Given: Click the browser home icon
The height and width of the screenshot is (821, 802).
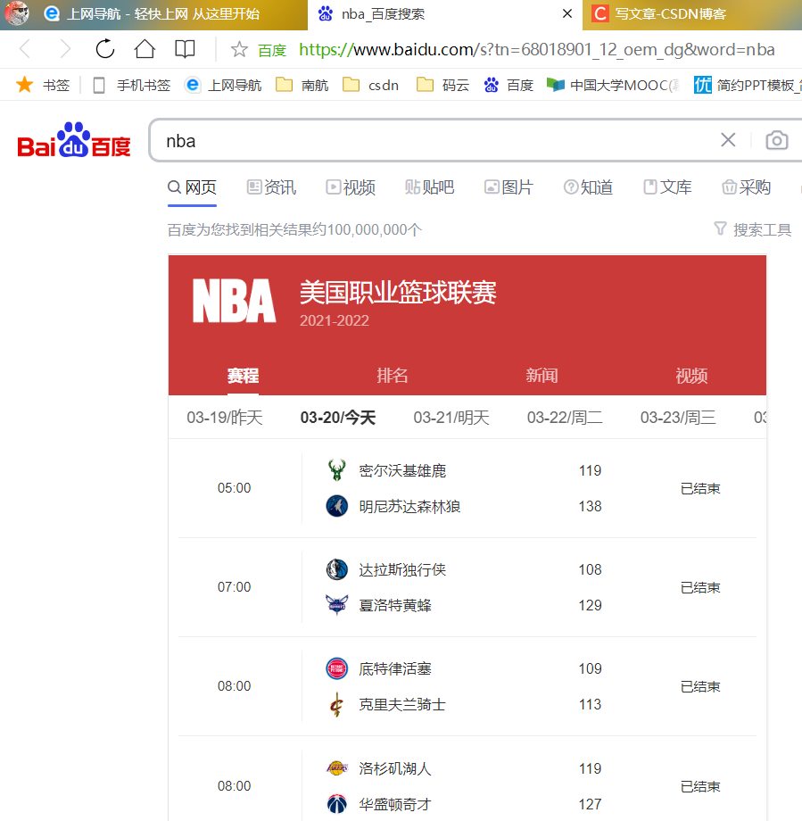Looking at the screenshot, I should coord(144,50).
